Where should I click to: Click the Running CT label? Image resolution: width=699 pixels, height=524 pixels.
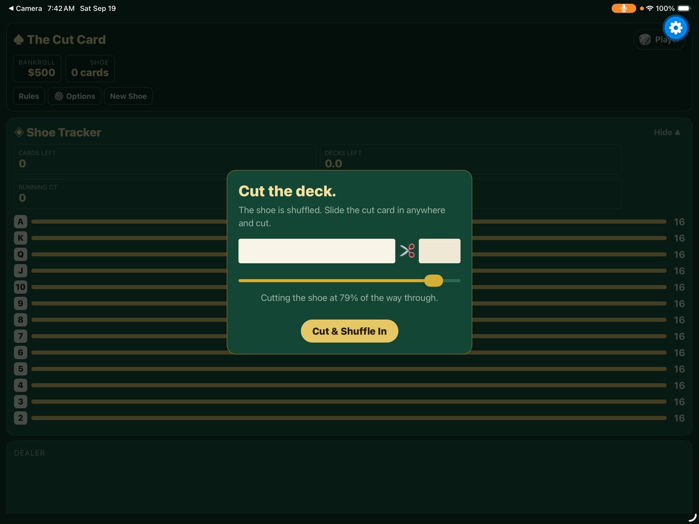point(38,187)
